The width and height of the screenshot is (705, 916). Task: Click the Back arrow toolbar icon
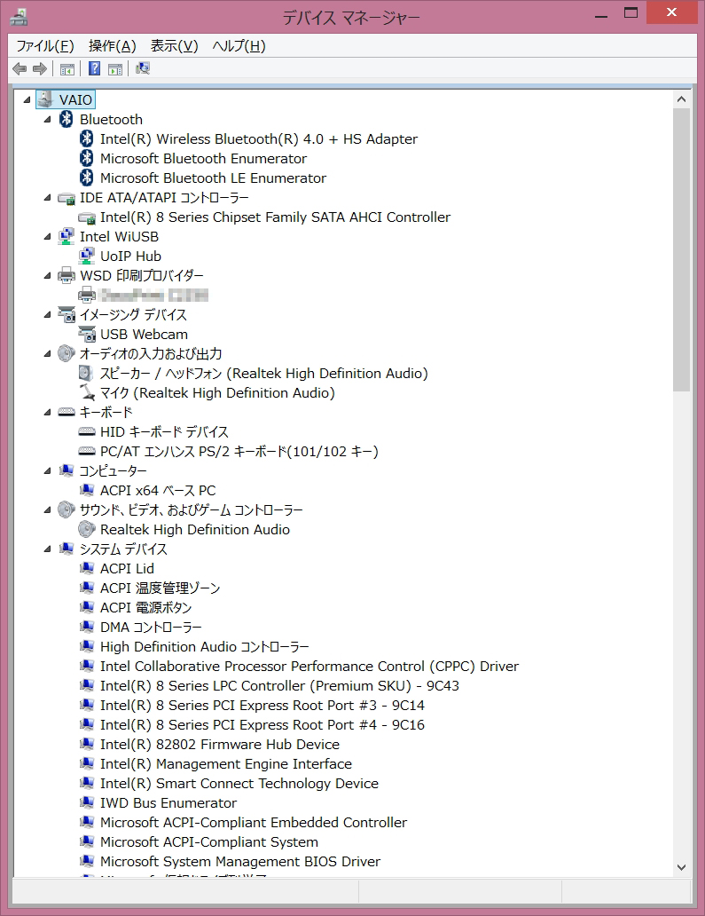(x=20, y=69)
